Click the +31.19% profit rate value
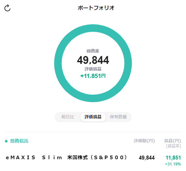186x171 pixels. click(x=173, y=164)
